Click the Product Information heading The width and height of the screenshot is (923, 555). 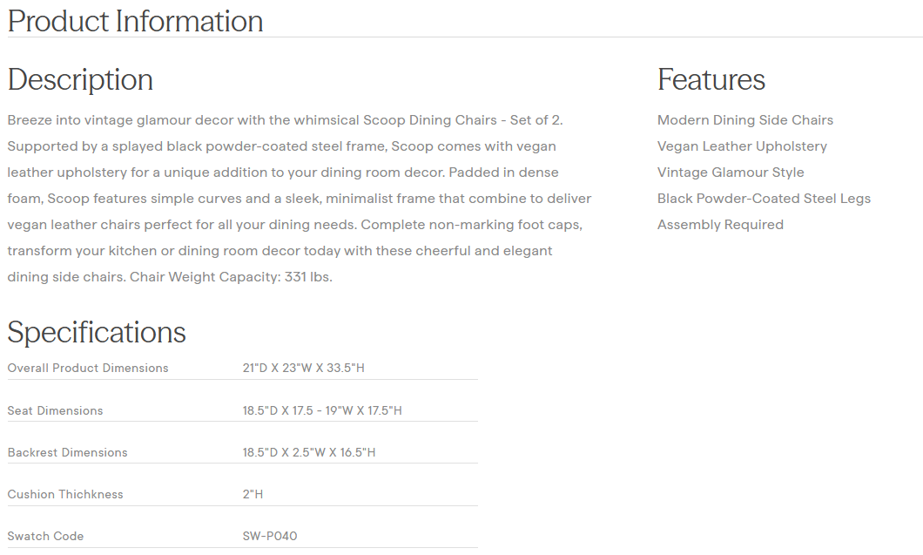click(x=135, y=21)
